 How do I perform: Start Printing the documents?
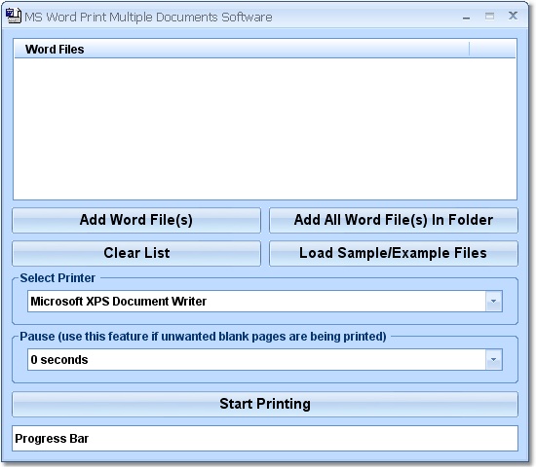[265, 404]
